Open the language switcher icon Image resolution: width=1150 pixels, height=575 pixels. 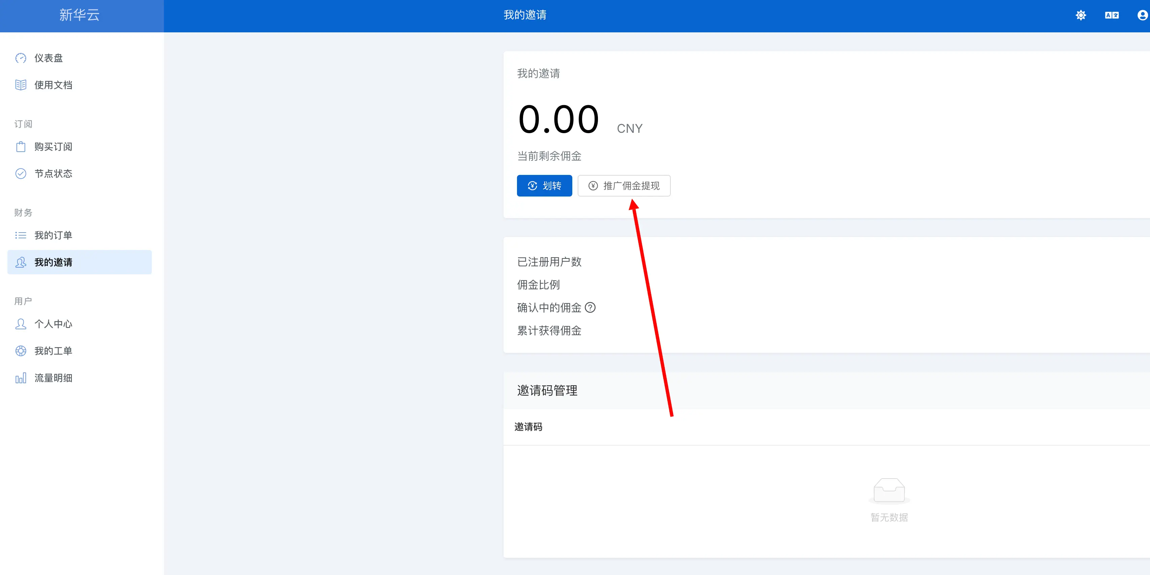(1112, 15)
